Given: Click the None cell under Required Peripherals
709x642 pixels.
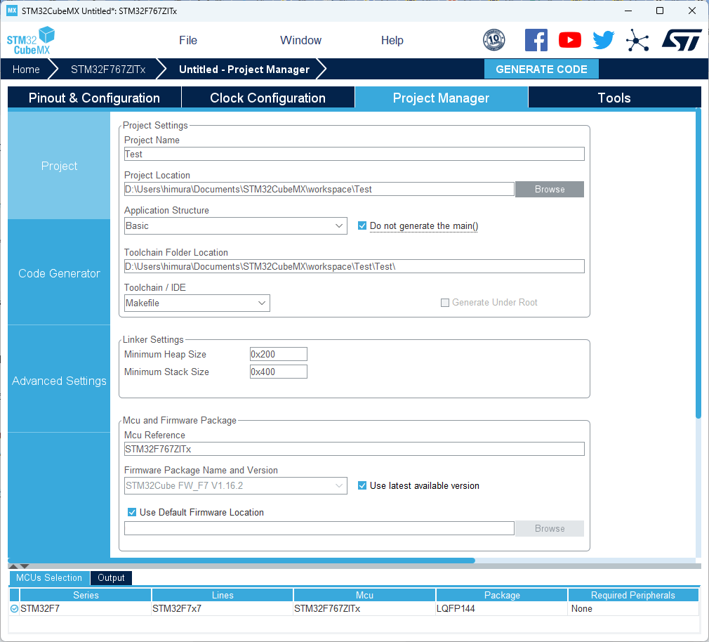Looking at the screenshot, I should tap(633, 608).
